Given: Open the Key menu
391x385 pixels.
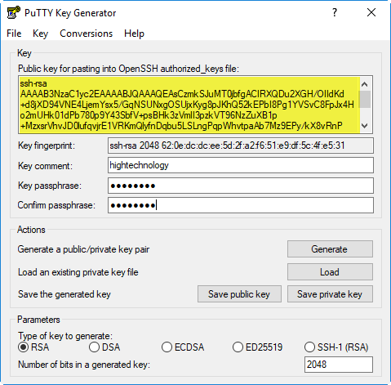Looking at the screenshot, I should [40, 34].
